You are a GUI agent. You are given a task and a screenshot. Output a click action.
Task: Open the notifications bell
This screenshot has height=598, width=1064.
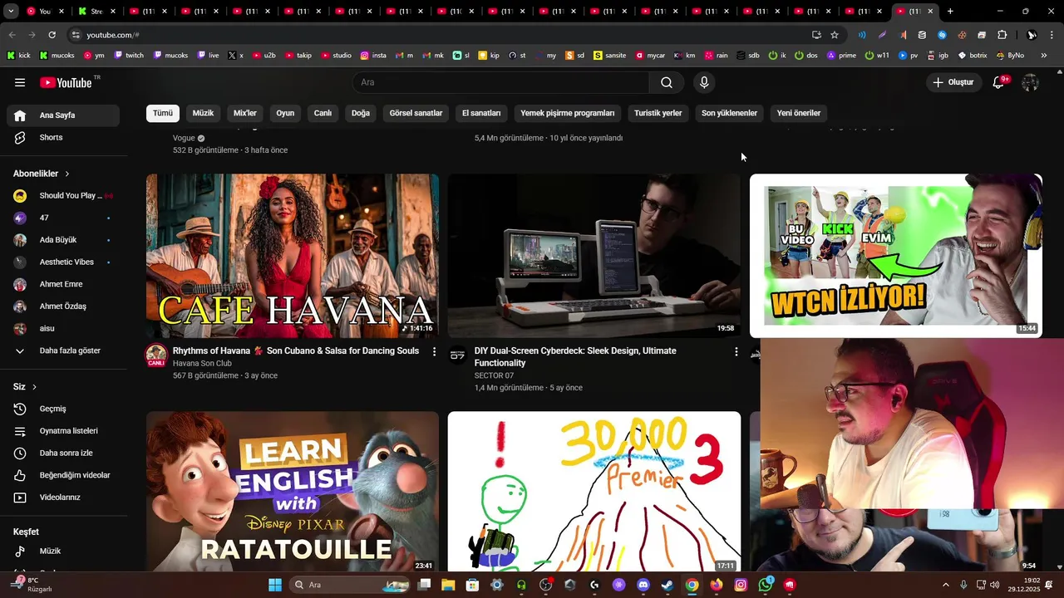coord(1000,82)
